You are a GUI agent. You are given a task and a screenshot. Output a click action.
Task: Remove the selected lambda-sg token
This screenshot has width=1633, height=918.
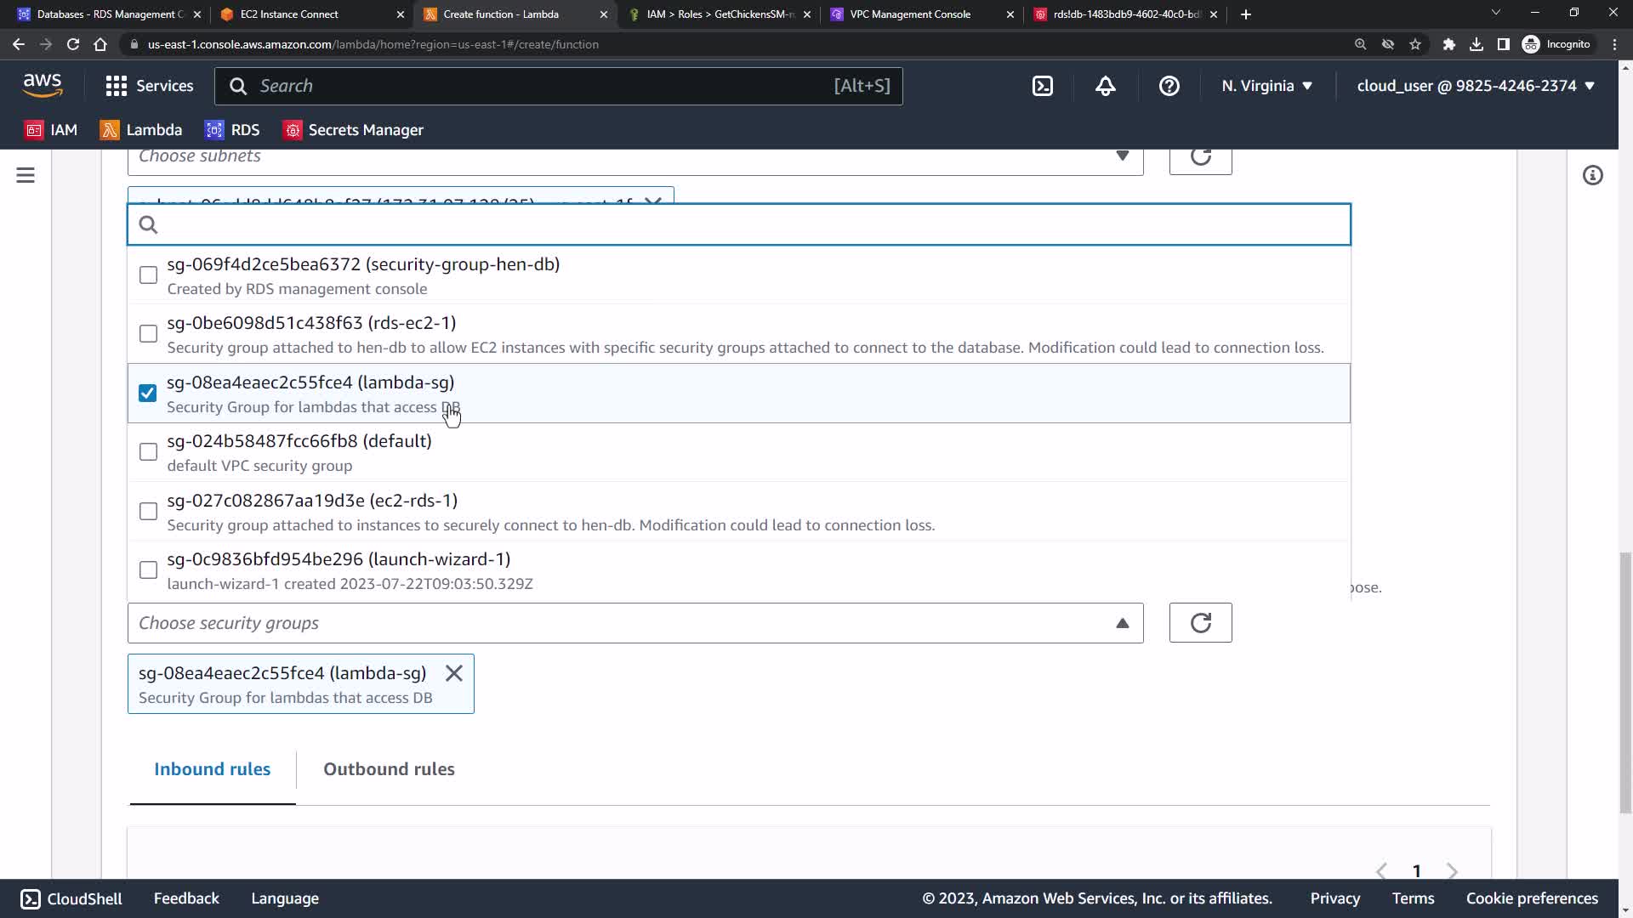point(454,673)
